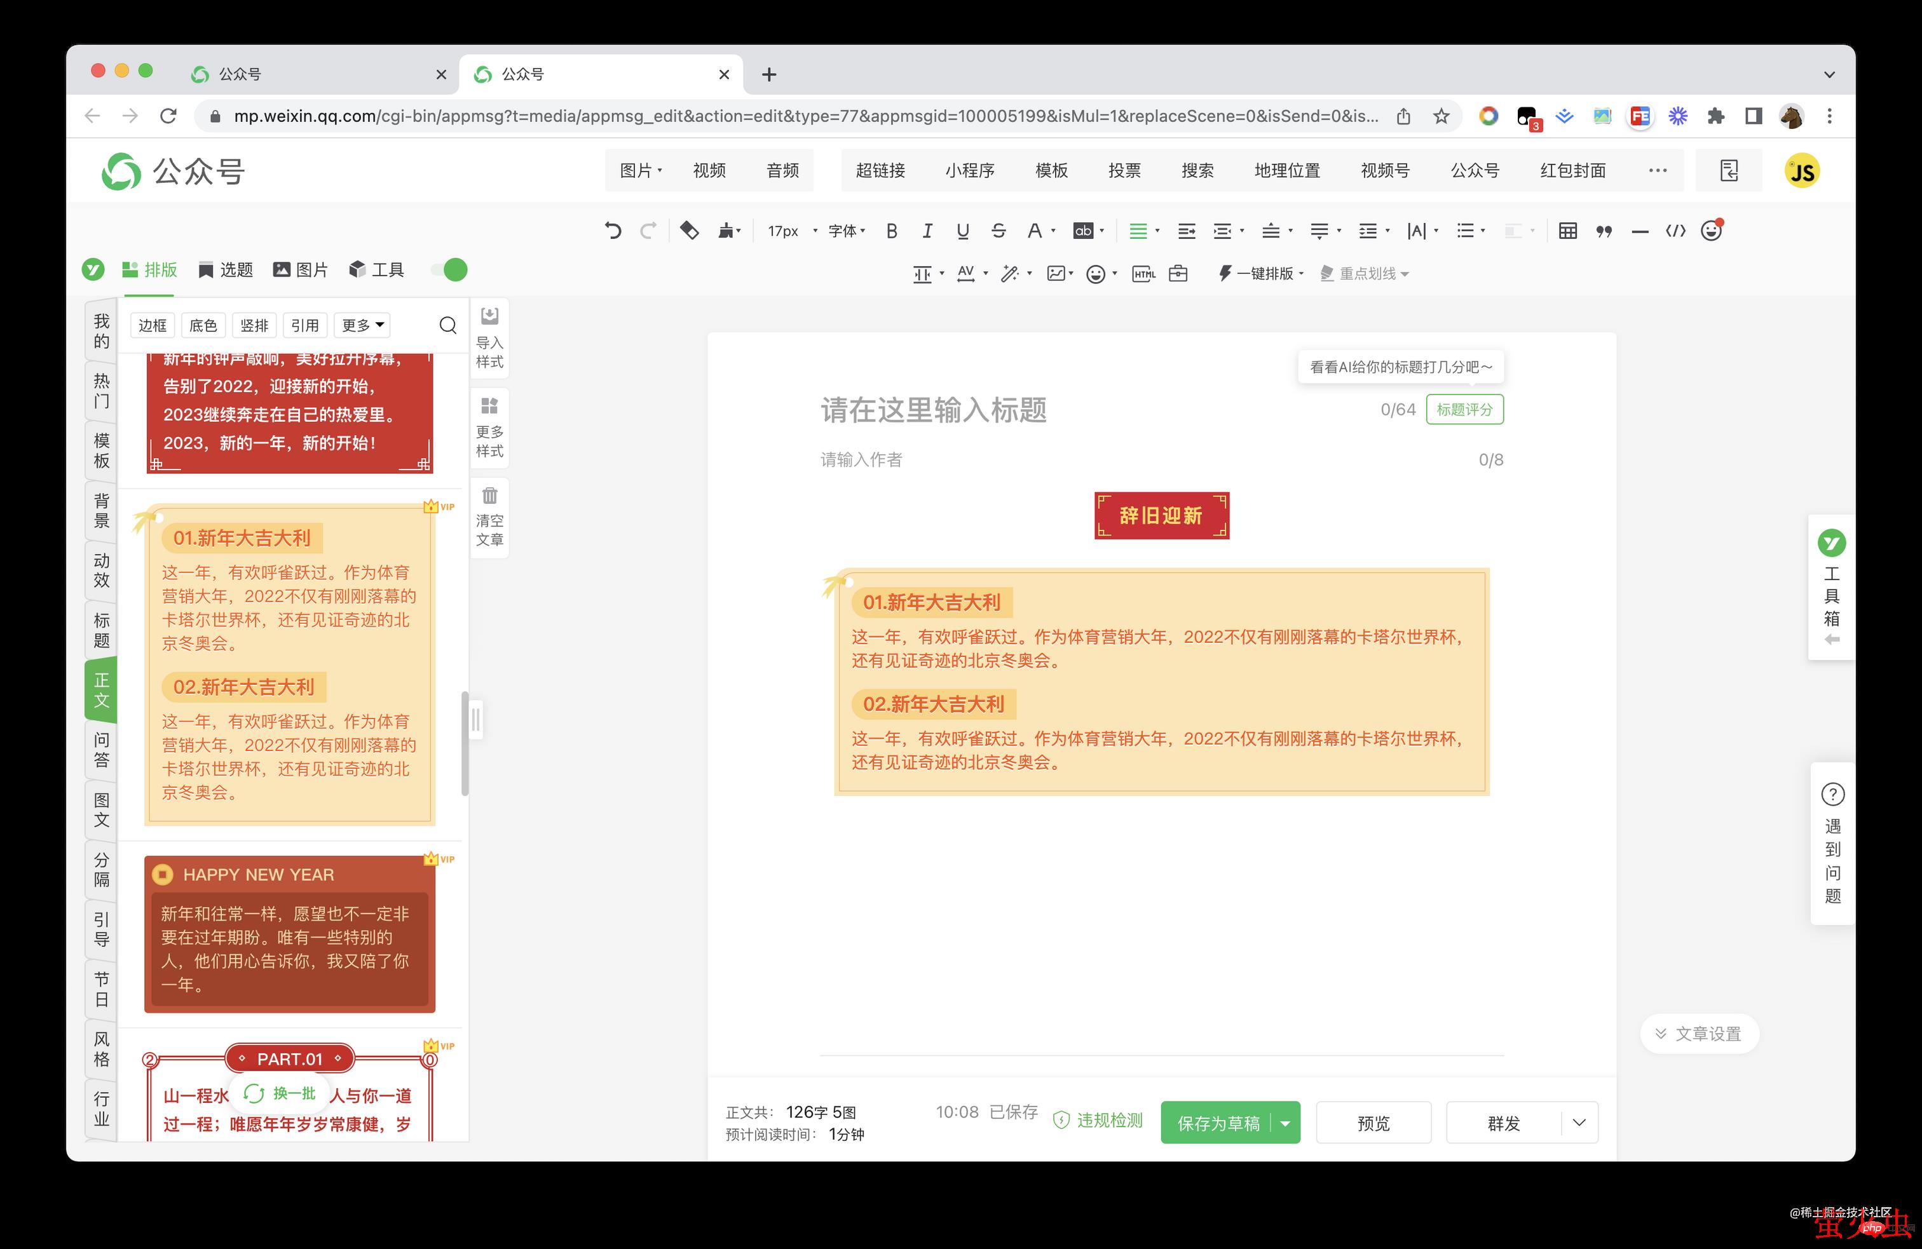
Task: Click the 标题评分 title scoring button
Action: click(x=1464, y=409)
